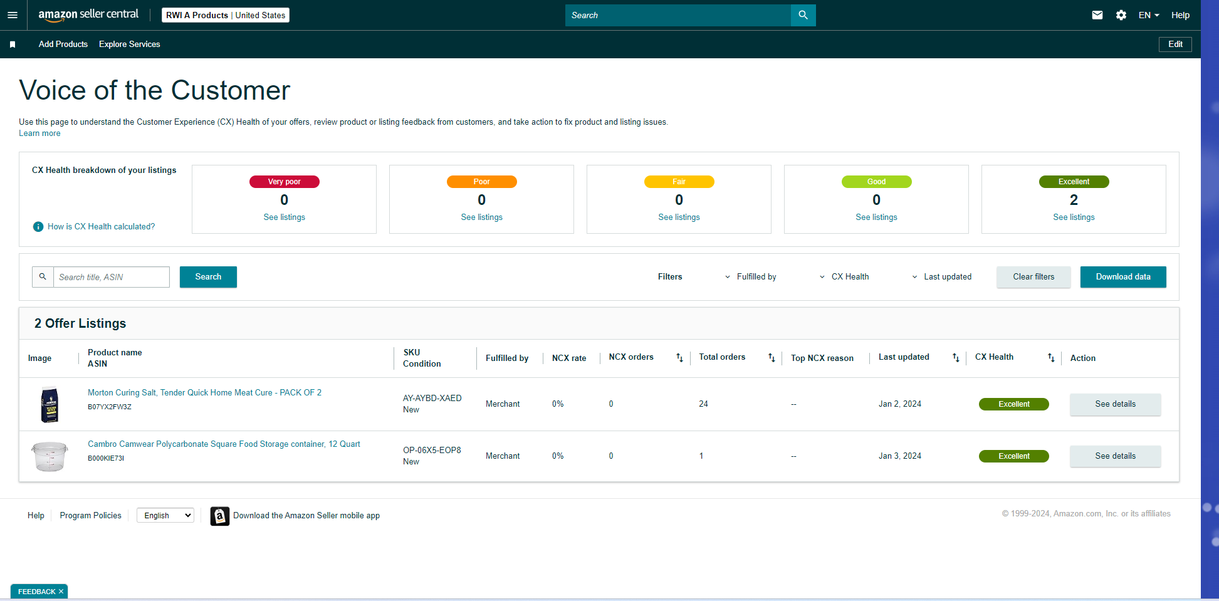
Task: Open the Cambro Camwear product link
Action: tap(224, 444)
